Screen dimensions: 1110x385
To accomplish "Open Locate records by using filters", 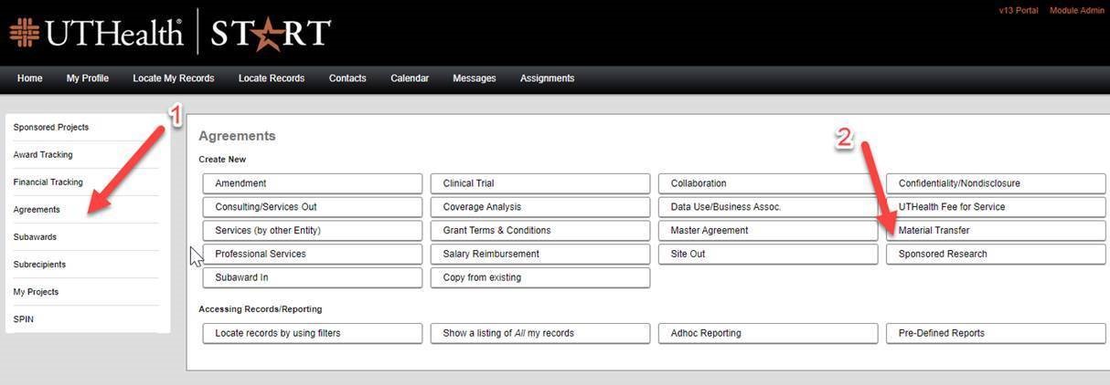I will (312, 334).
